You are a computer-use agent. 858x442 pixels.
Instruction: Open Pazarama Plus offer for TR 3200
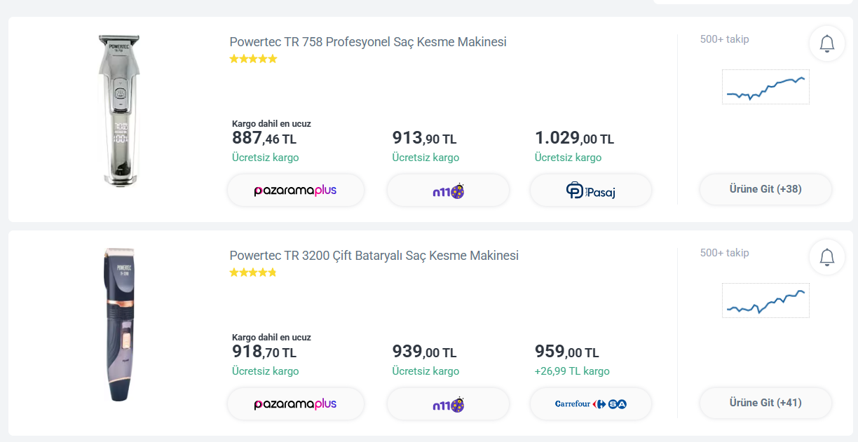coord(295,404)
